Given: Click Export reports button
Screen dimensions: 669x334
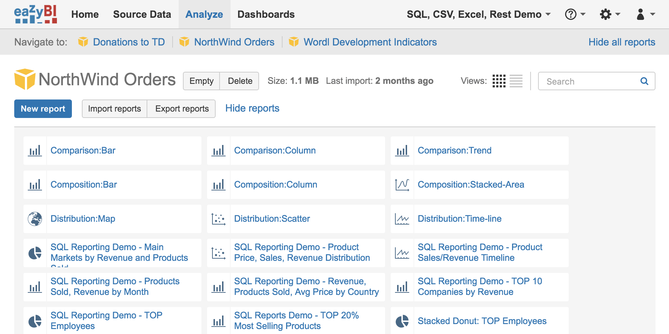Looking at the screenshot, I should click(x=182, y=109).
